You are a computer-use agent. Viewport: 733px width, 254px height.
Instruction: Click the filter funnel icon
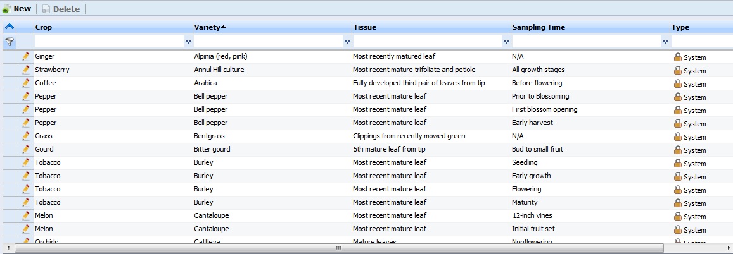coord(10,42)
